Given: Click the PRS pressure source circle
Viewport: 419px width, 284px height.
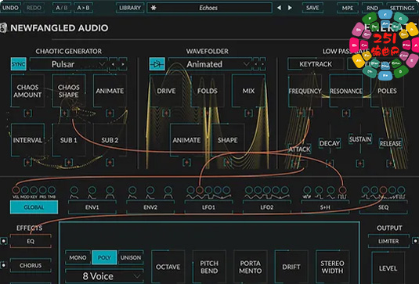Looking at the screenshot, I should pos(43,190).
